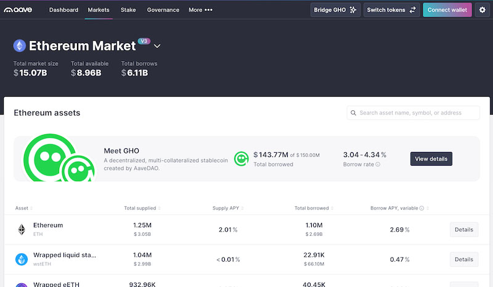Click the wstETH asset icon
This screenshot has height=287, width=493.
[x=22, y=259]
